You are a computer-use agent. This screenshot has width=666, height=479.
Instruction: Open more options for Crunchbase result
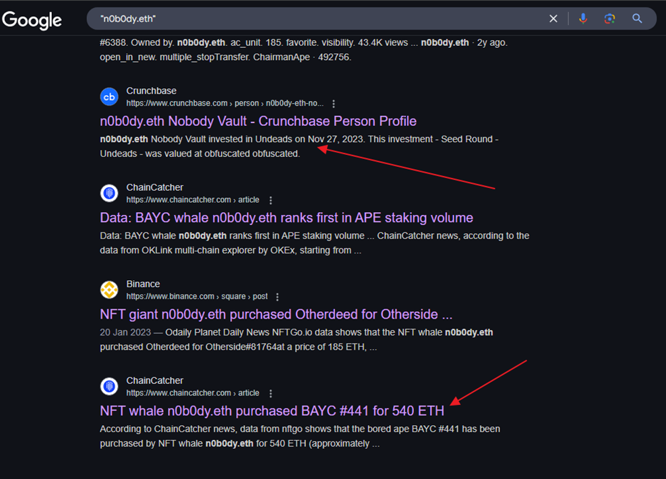[334, 104]
